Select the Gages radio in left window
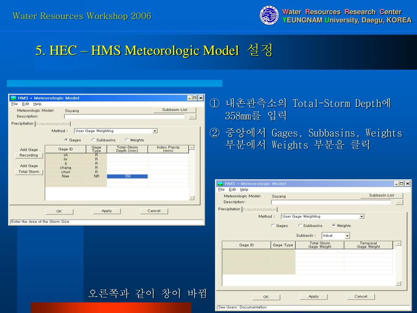Viewport: 417px width, 313px height. (x=66, y=140)
